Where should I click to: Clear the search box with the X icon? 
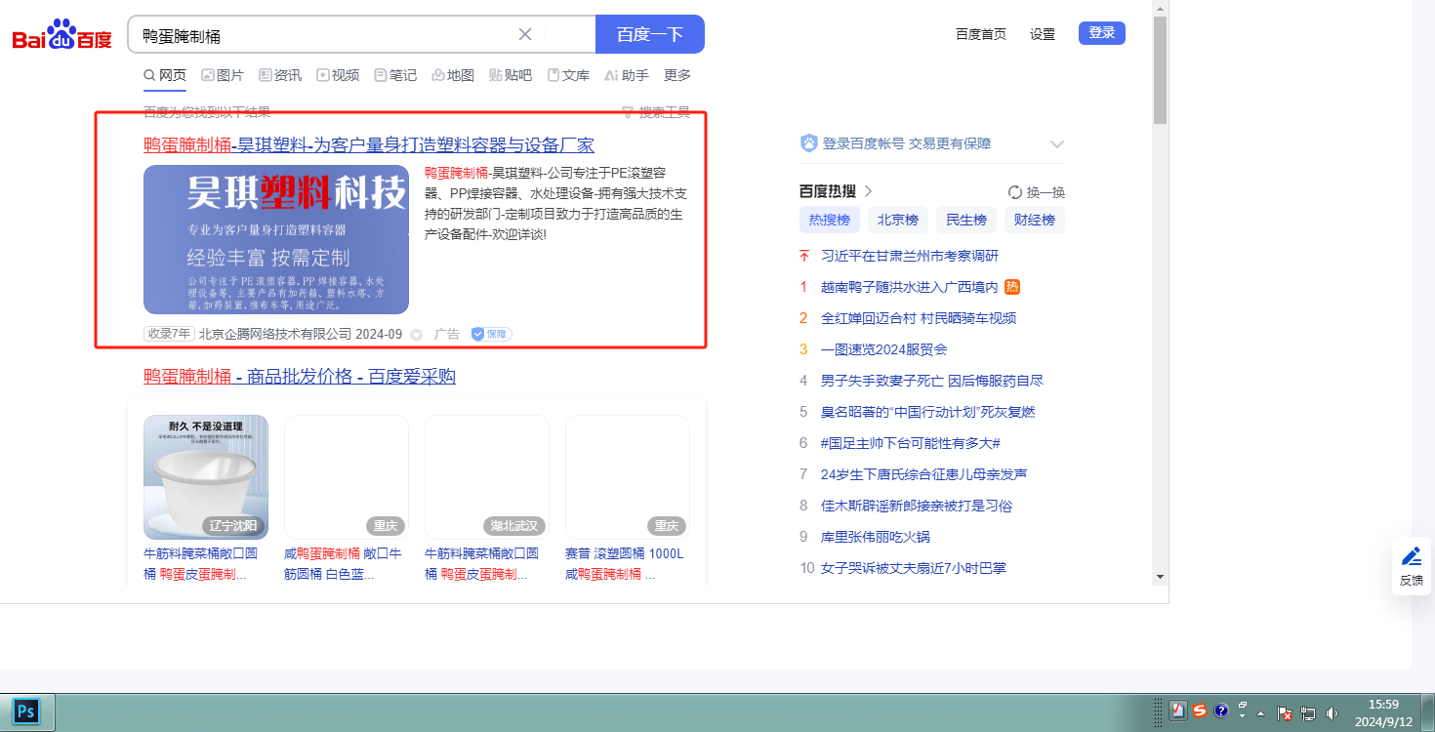(525, 34)
